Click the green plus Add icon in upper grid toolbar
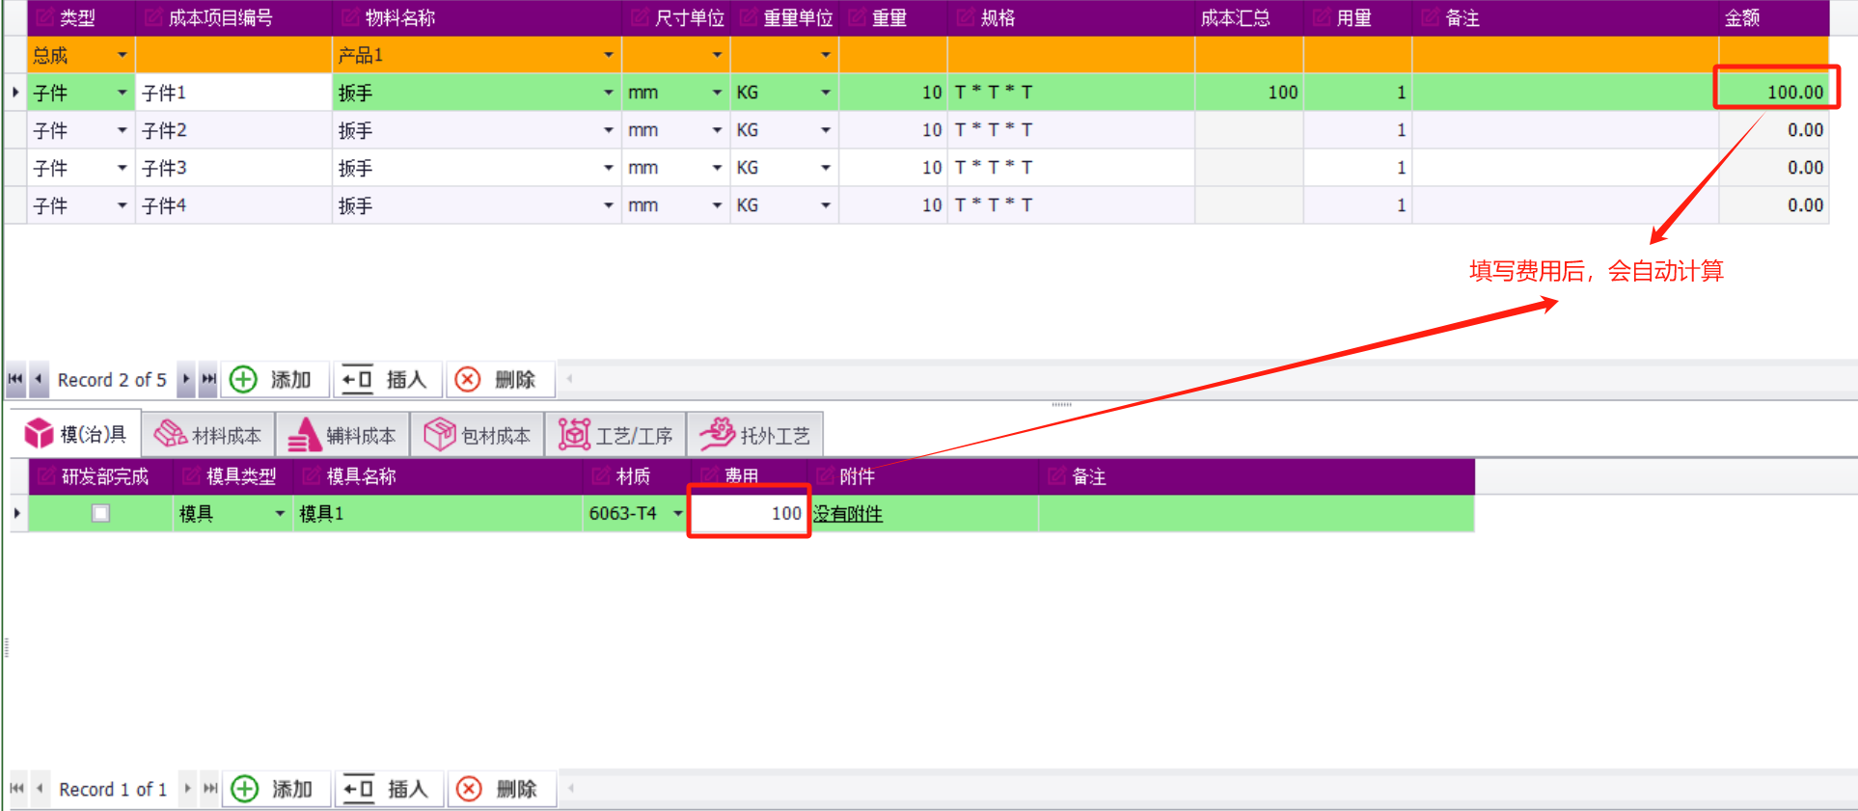Viewport: 1858px width, 811px height. [243, 380]
